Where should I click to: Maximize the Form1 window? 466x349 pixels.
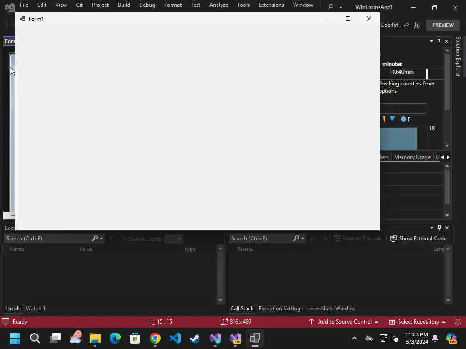click(x=348, y=19)
